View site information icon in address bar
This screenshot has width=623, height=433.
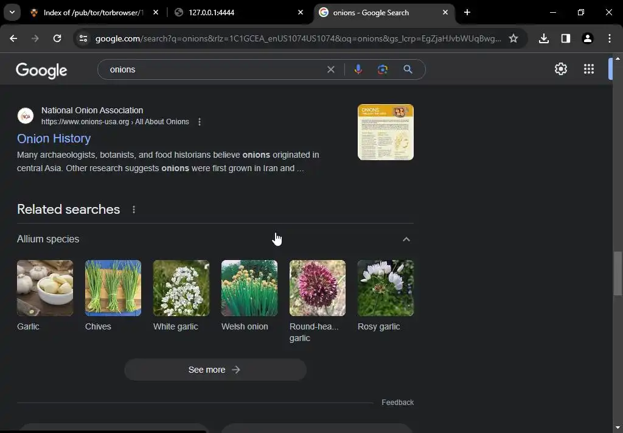[83, 38]
